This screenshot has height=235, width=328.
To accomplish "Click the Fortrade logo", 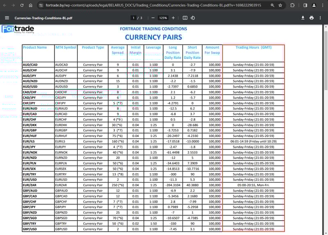I will (18, 29).
